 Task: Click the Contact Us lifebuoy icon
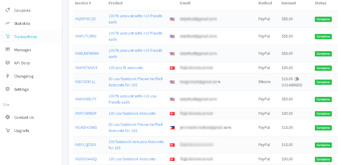[x=8, y=117]
